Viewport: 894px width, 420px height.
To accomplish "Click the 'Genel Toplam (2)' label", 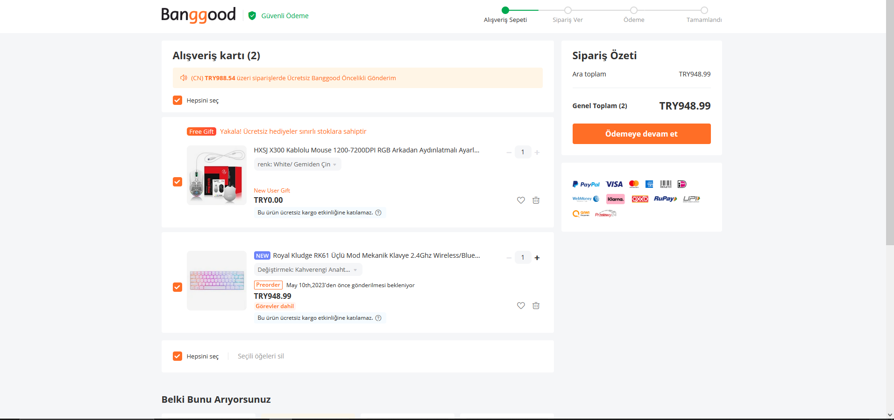I will coord(600,106).
